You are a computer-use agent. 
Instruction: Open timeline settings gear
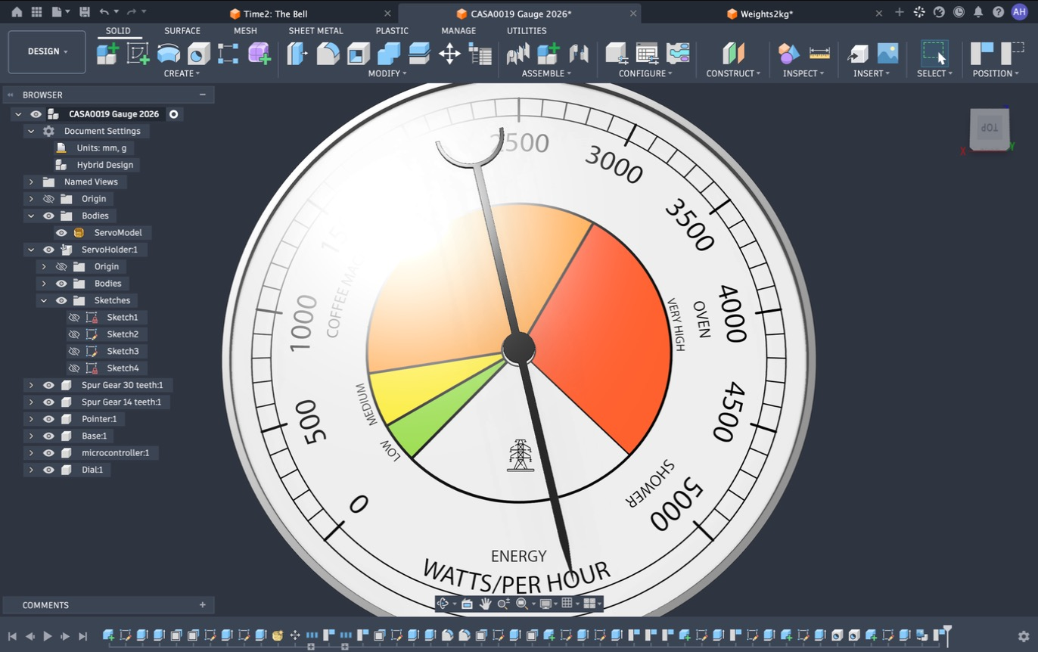pos(1024,636)
